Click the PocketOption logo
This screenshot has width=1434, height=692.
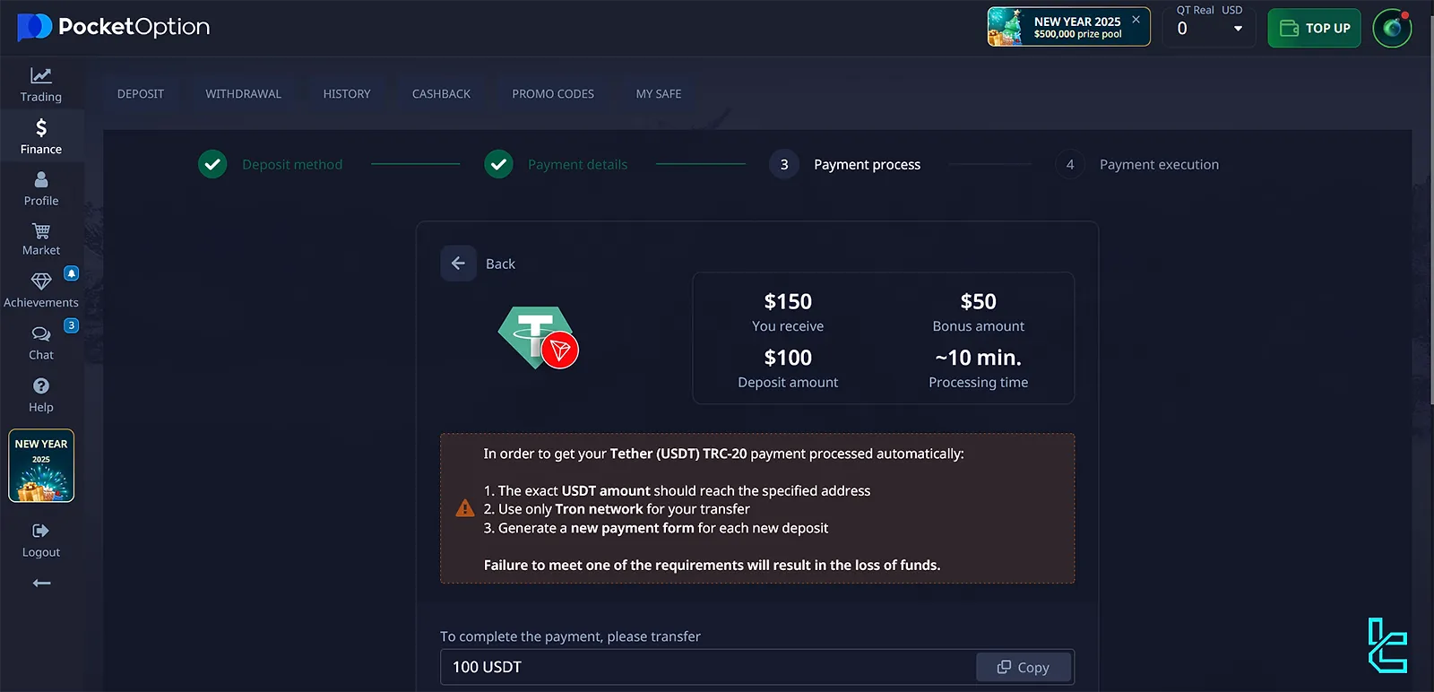[114, 28]
